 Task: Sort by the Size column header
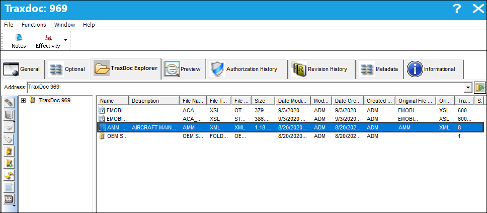[263, 101]
